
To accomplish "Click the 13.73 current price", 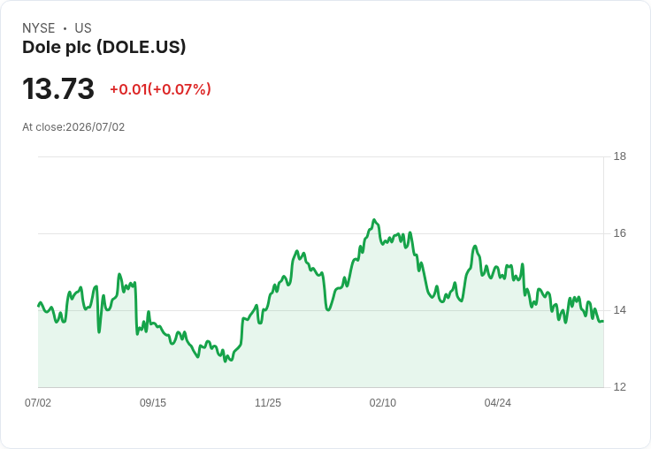I will 58,88.
